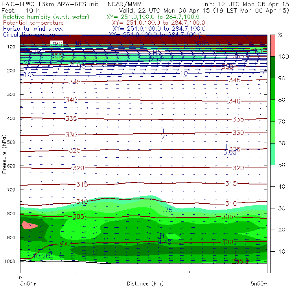The width and height of the screenshot is (291, 291).
Task: Click the 'HAIC-HIWC 13km ARW-GFS init' title text
Action: click(x=50, y=4)
